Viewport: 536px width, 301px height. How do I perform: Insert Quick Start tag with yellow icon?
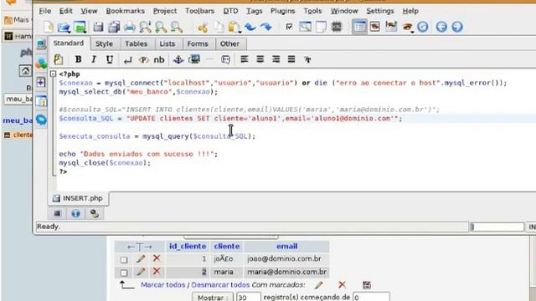tap(59, 59)
